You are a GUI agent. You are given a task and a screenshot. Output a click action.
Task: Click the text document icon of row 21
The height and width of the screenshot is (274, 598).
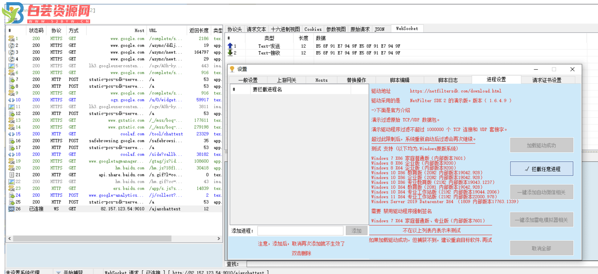click(11, 175)
